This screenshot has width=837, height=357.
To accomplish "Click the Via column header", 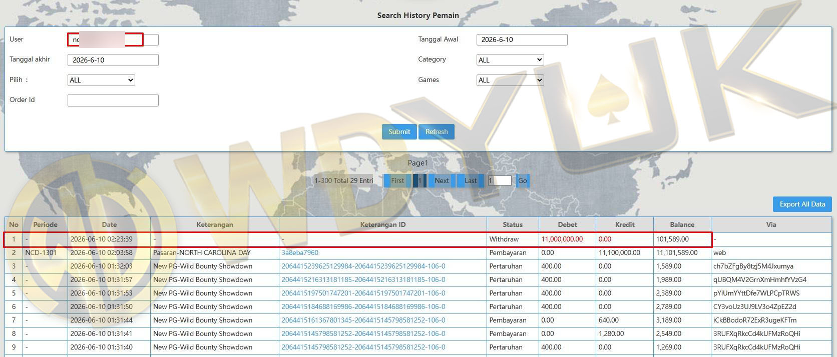I will pyautogui.click(x=771, y=224).
